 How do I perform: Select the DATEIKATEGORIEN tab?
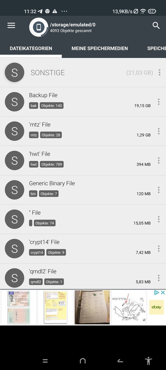tap(31, 48)
